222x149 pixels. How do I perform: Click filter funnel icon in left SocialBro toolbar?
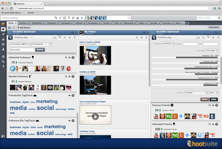[x=65, y=37]
